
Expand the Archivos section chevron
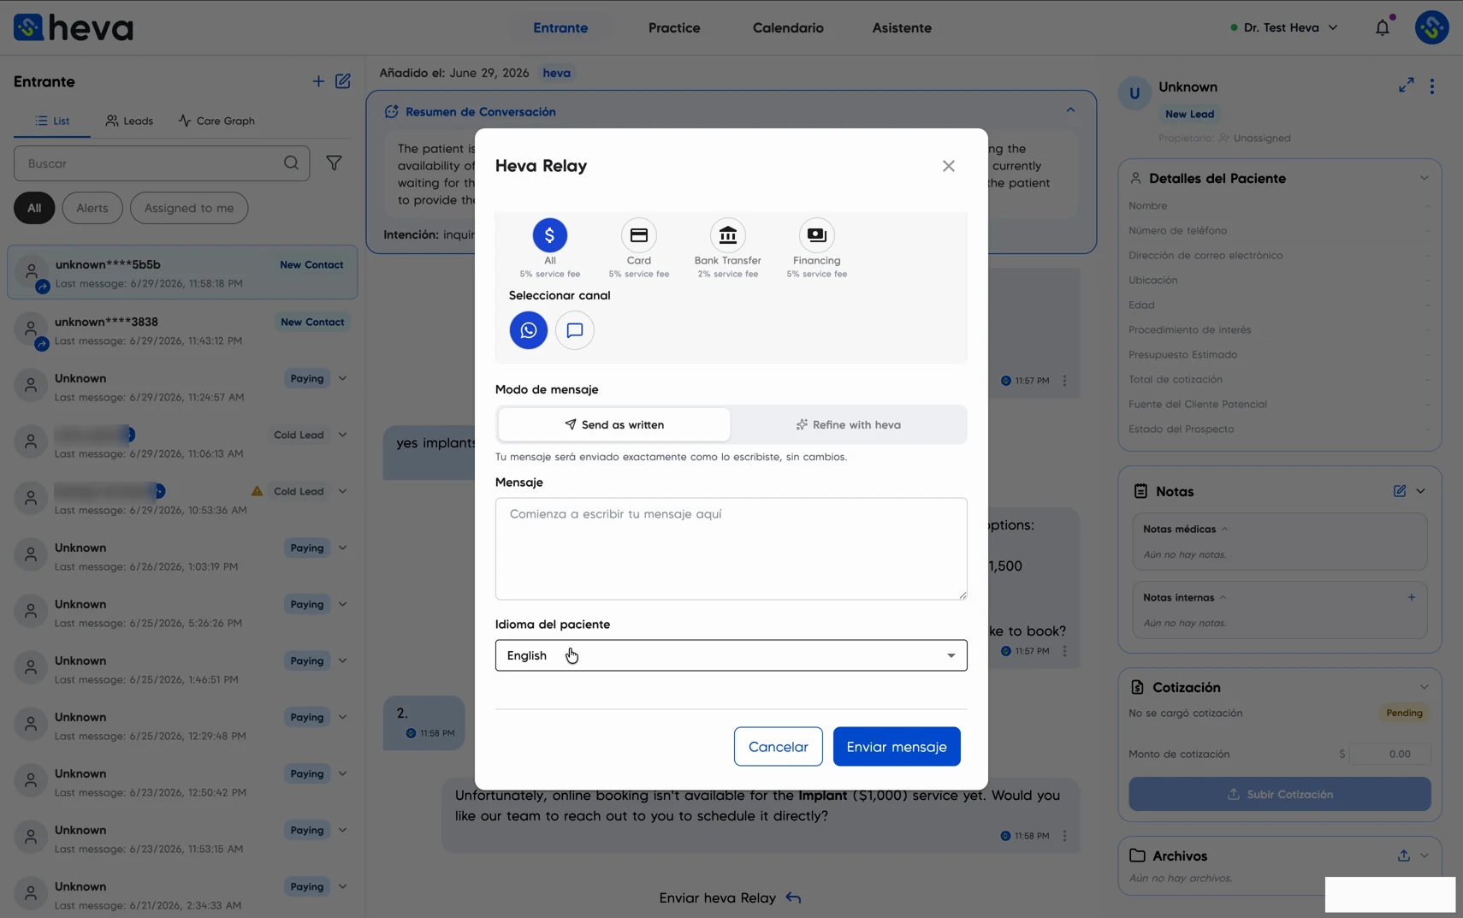pos(1424,856)
